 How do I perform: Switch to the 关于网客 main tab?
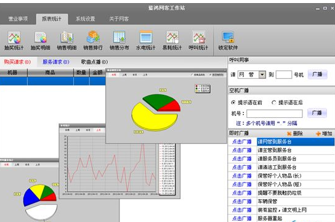(119, 19)
